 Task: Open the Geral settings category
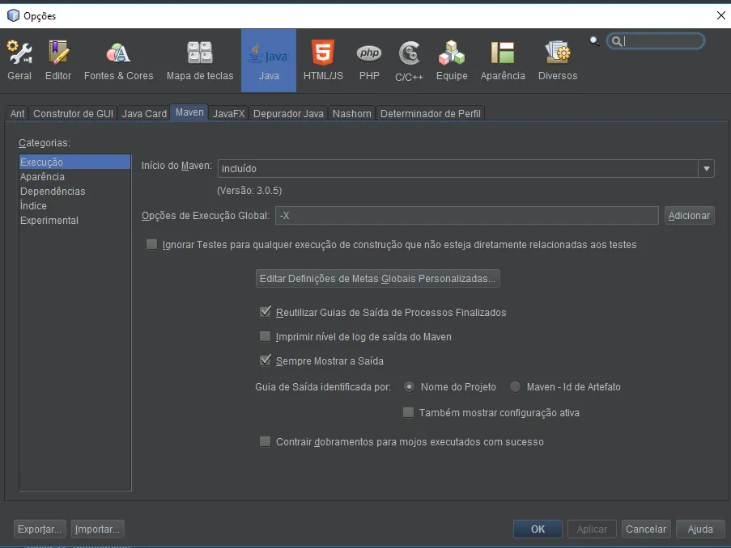point(19,60)
